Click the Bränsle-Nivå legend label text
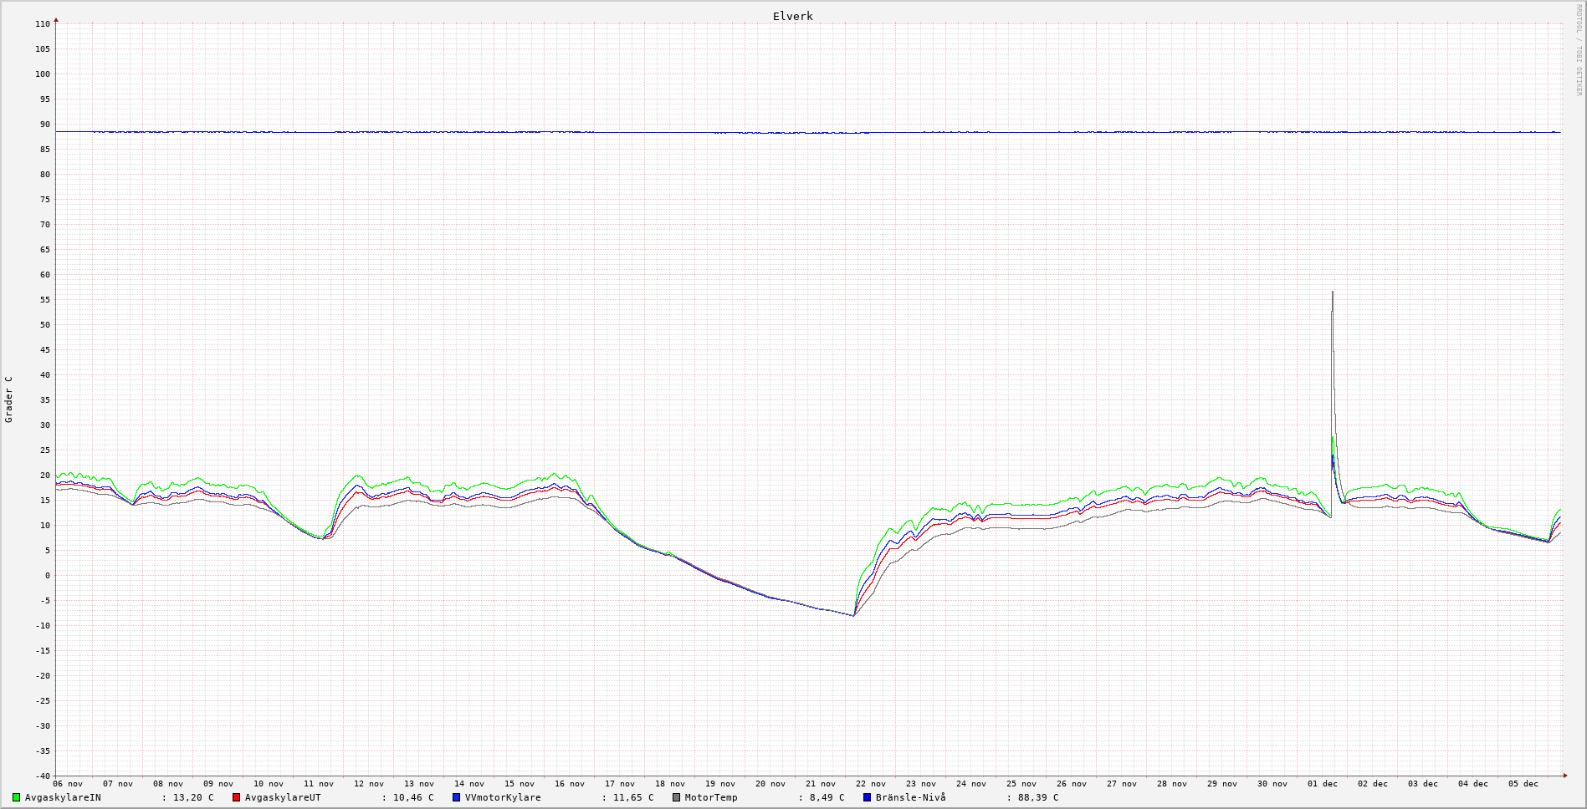Screen dimensions: 1587x809 tap(910, 797)
